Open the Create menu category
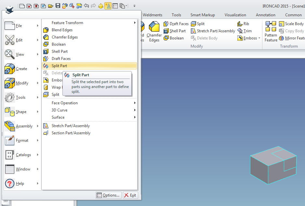The height and width of the screenshot is (206, 305). click(22, 69)
